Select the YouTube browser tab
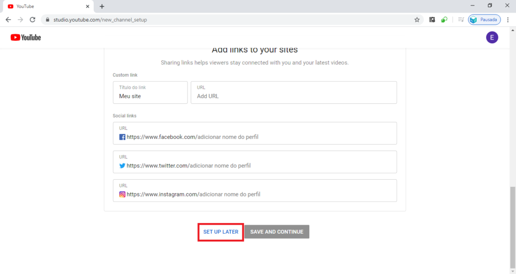The height and width of the screenshot is (274, 516). 45,7
